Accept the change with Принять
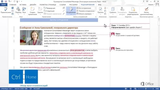The image size is (160, 90). click(100, 11)
